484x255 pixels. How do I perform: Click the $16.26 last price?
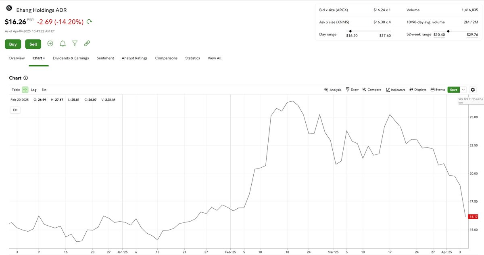coord(15,21)
